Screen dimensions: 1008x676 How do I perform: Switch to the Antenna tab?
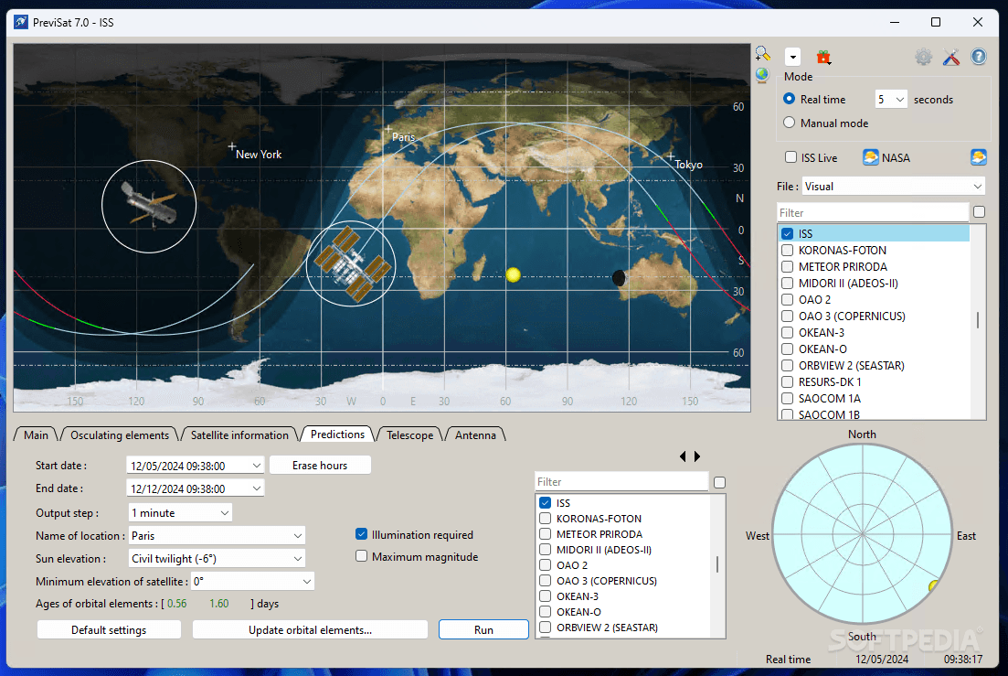coord(476,435)
